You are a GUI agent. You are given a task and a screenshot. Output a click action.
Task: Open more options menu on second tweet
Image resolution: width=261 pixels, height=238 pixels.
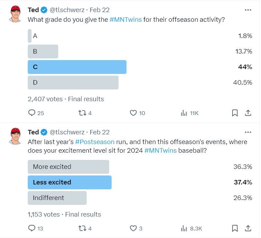pyautogui.click(x=248, y=132)
